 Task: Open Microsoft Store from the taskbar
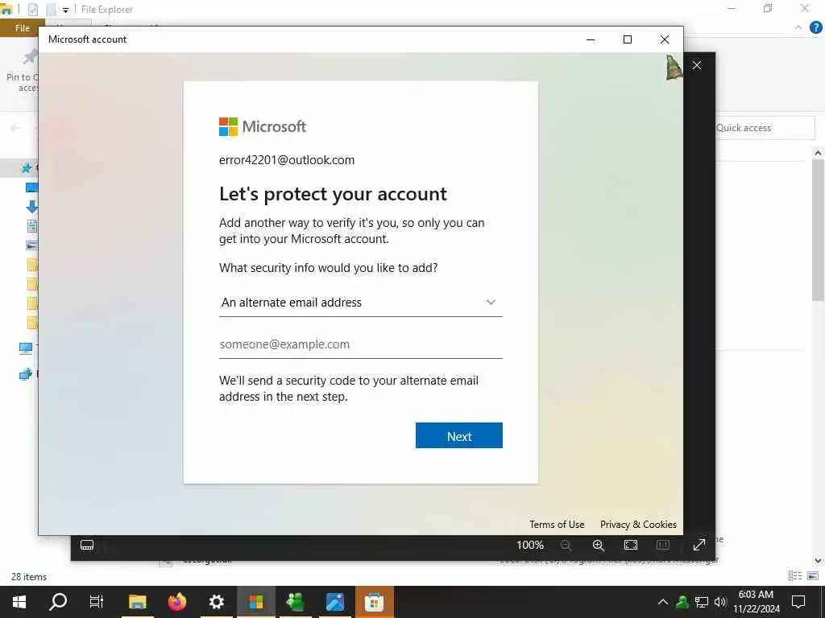coord(374,602)
